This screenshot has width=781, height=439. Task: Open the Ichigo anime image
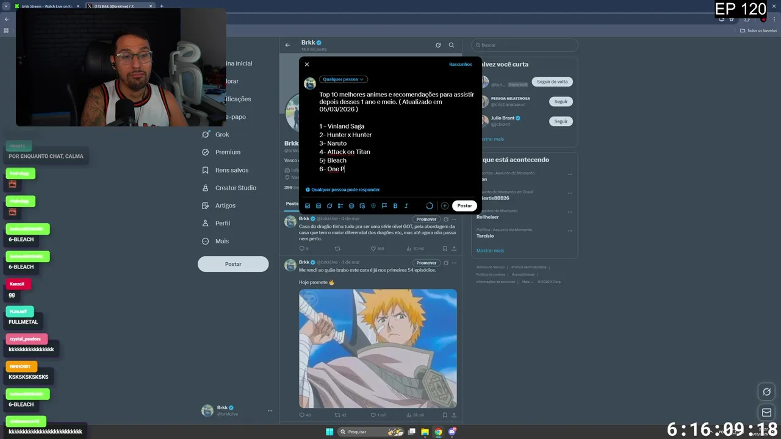pyautogui.click(x=378, y=348)
